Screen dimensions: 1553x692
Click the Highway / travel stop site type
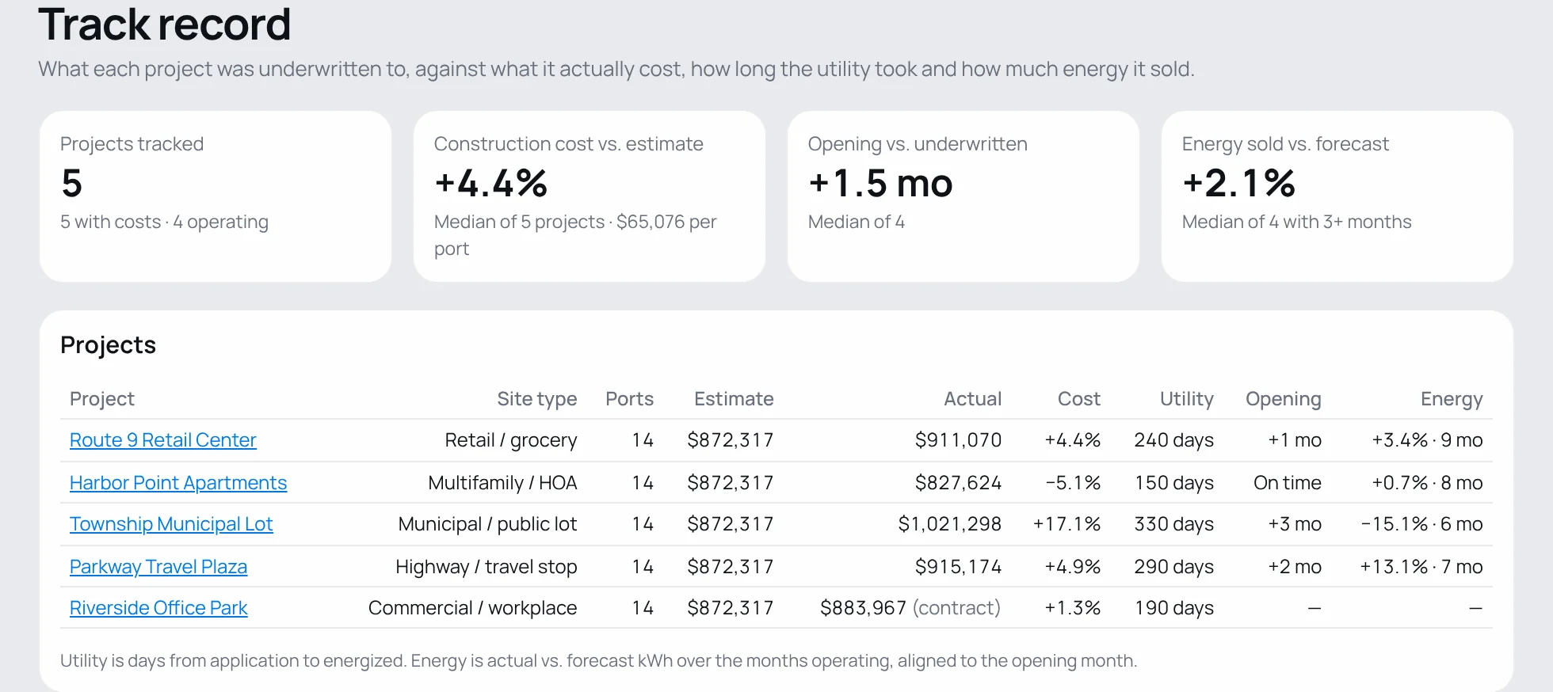pos(487,567)
